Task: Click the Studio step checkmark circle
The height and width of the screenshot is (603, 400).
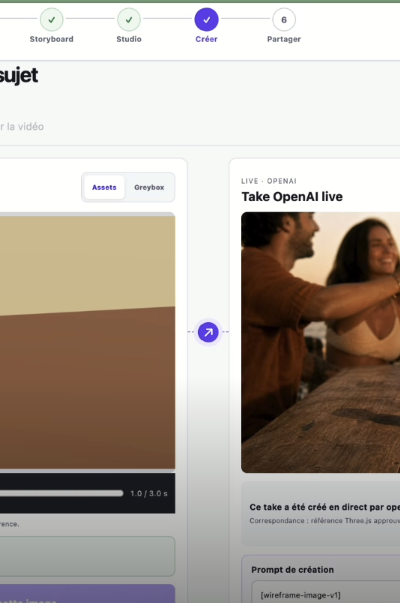Action: coord(129,20)
